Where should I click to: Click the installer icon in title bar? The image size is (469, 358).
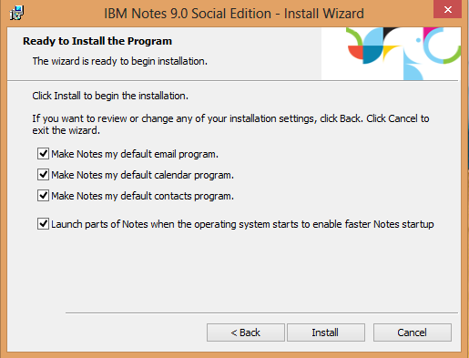[16, 13]
